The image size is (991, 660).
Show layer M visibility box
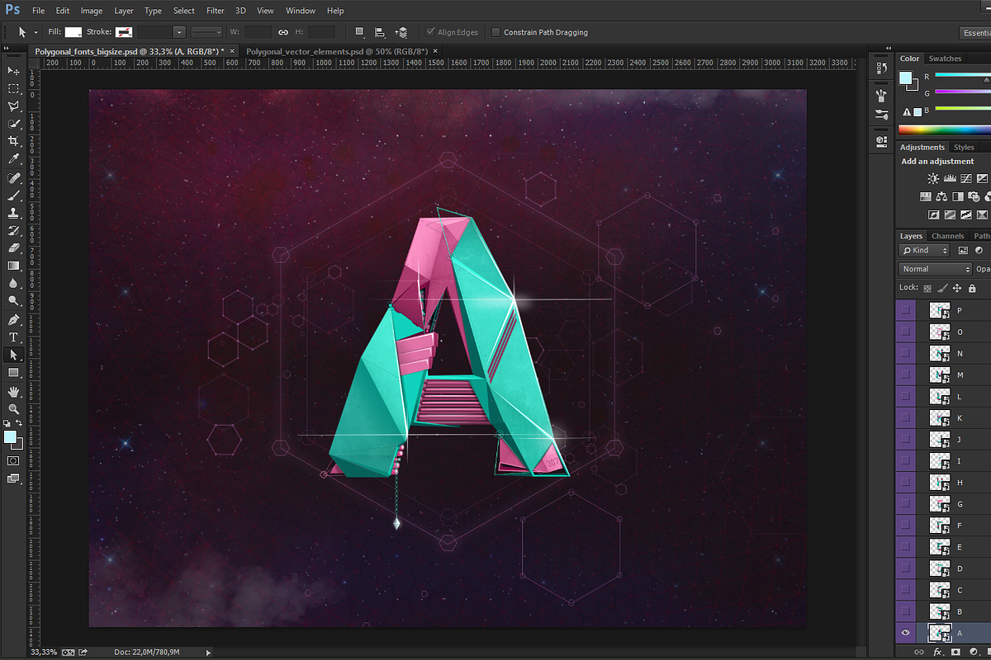click(906, 375)
